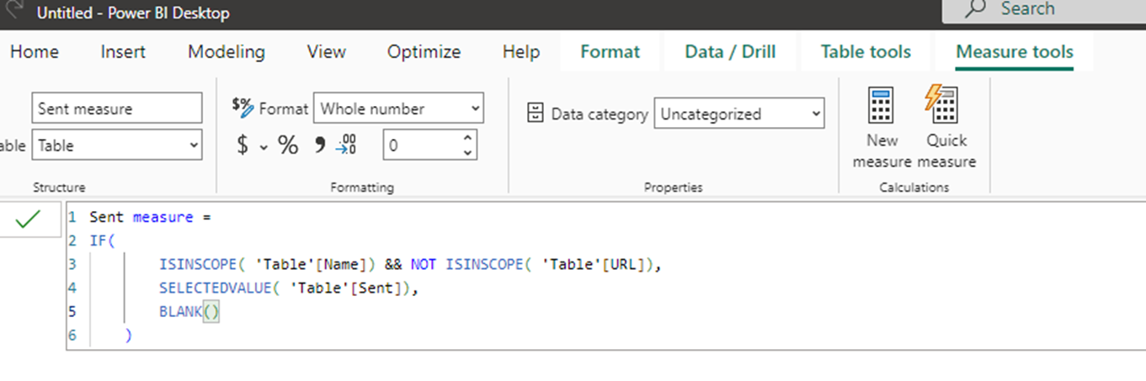Open the Optimize tab
Screen dimensions: 1146x381
(x=424, y=51)
